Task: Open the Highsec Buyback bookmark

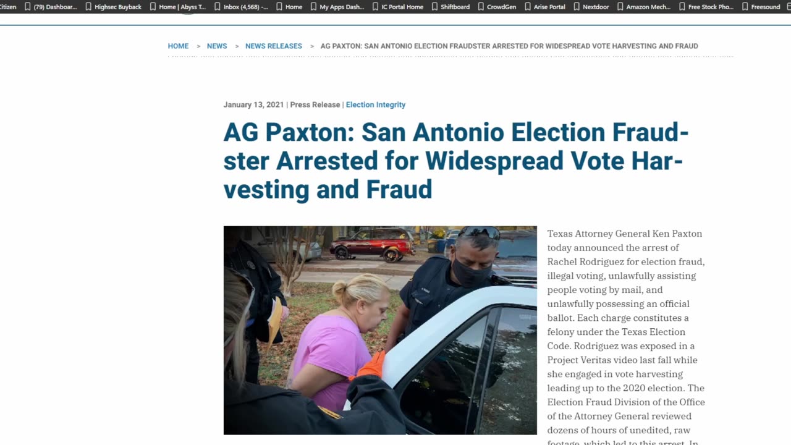Action: 113,7
